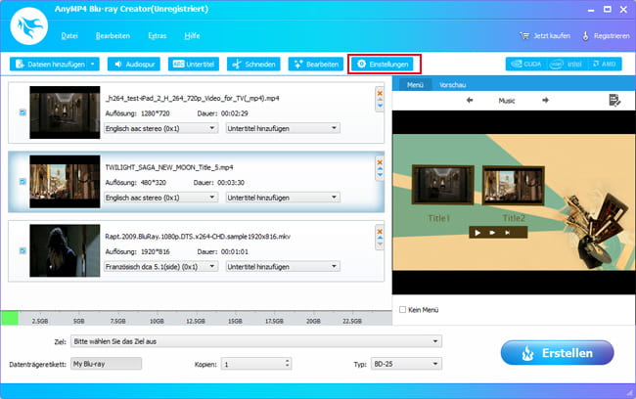Open the menu edit pencil icon
The image size is (636, 399).
(x=614, y=100)
